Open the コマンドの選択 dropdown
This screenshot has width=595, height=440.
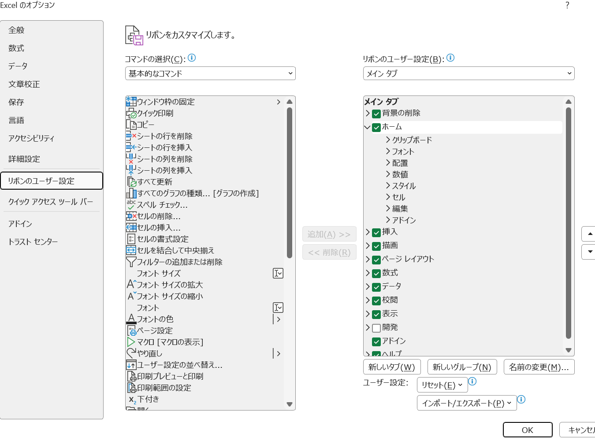tap(210, 73)
